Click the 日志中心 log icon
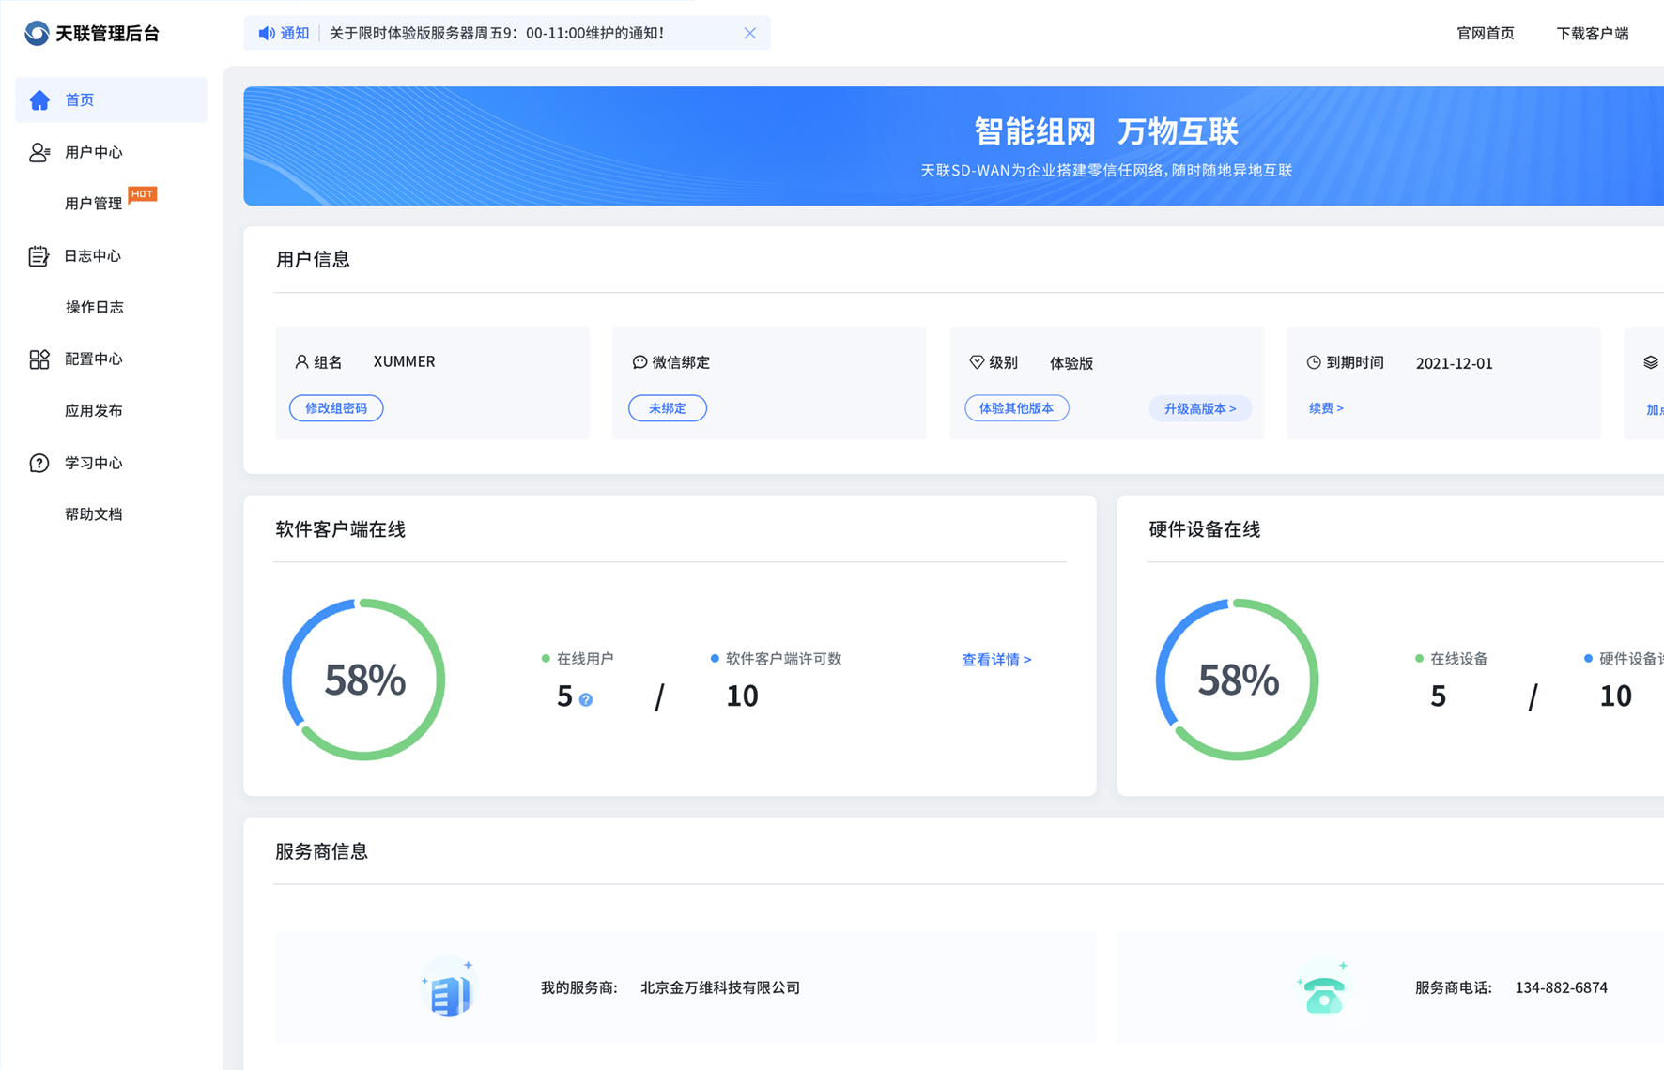 click(39, 256)
